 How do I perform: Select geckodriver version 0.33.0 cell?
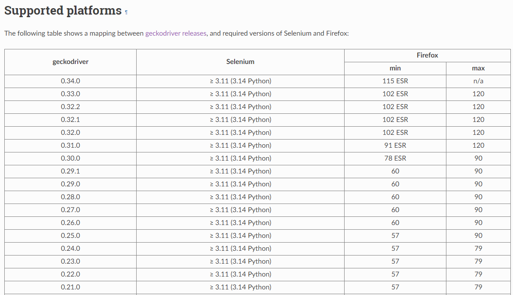click(x=70, y=94)
